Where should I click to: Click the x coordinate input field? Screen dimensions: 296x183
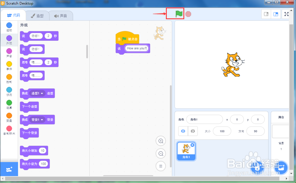point(237,119)
